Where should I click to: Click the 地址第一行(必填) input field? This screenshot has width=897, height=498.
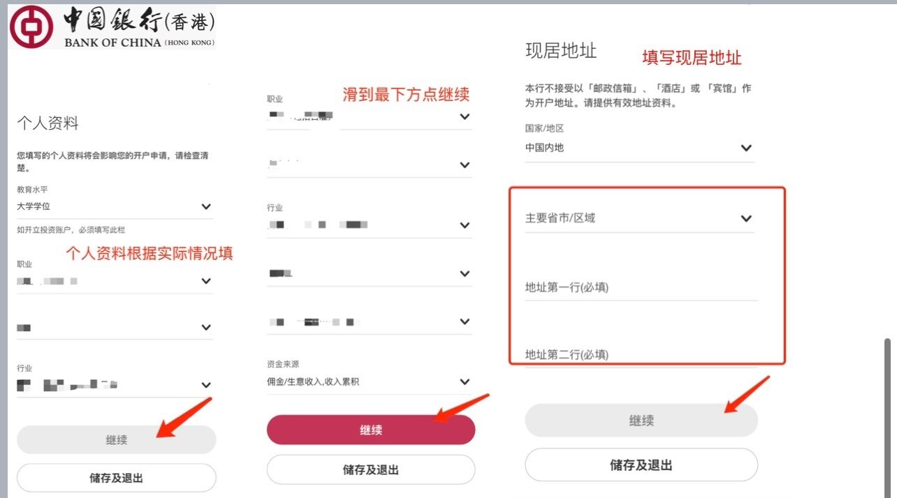coord(641,287)
